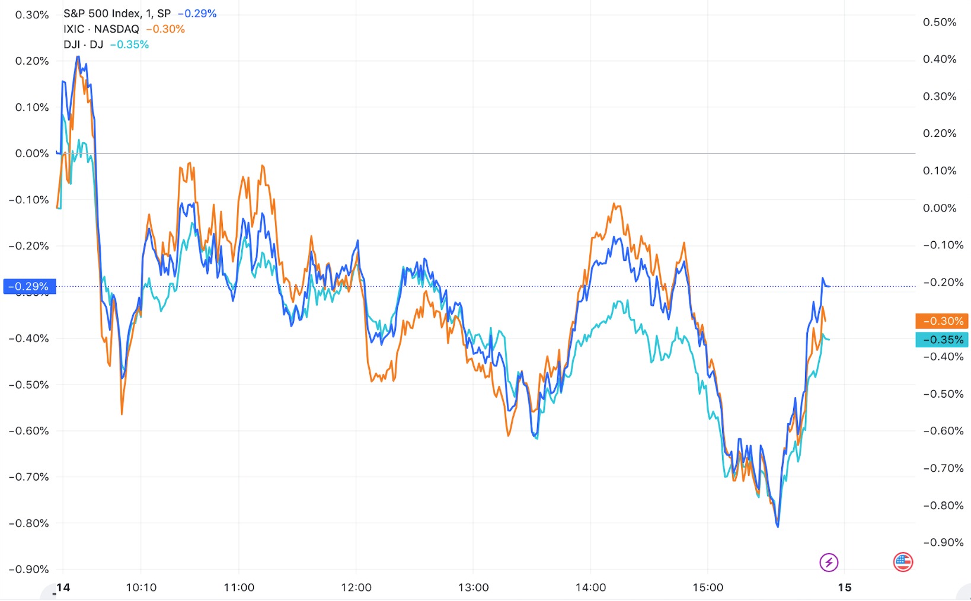
Task: Click the 0.50% right scale label
Action: click(x=940, y=23)
